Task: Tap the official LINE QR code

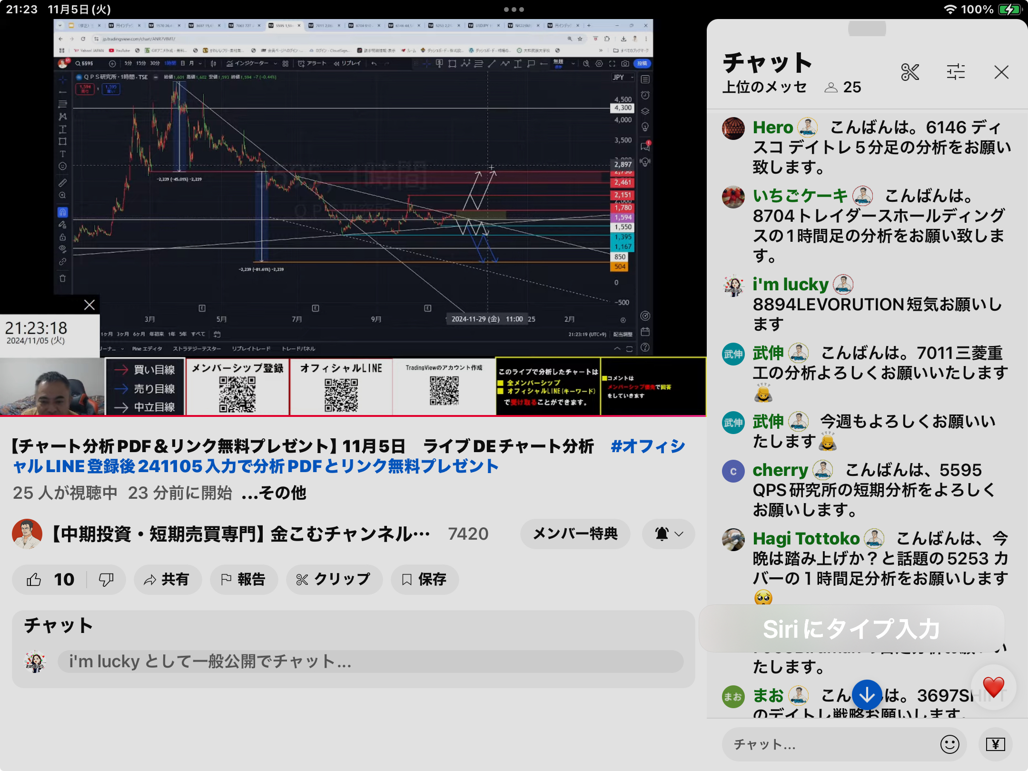Action: tap(341, 395)
